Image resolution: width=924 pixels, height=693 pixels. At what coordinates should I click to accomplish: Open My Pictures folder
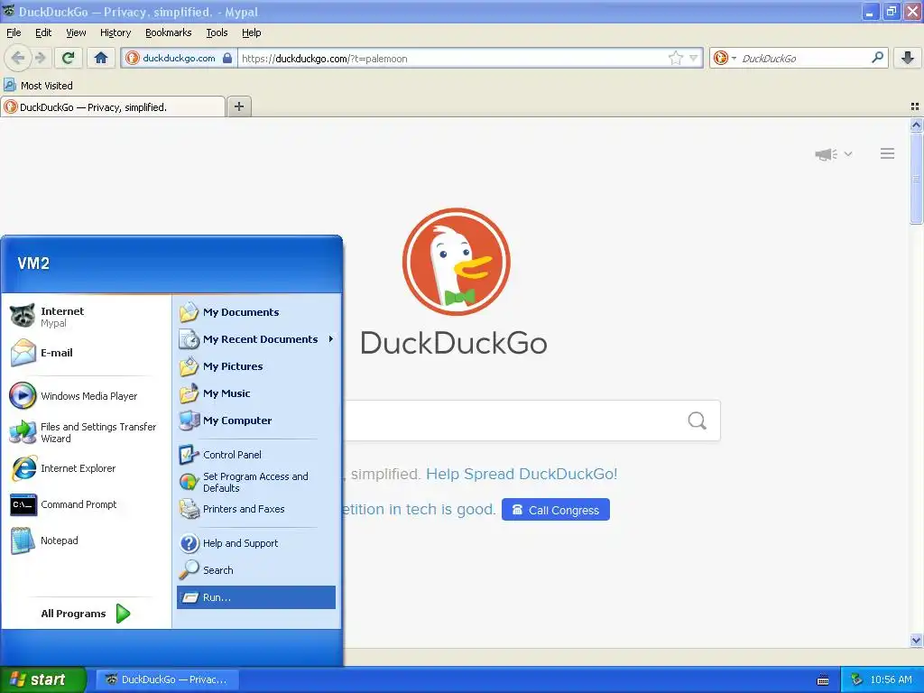pos(256,366)
